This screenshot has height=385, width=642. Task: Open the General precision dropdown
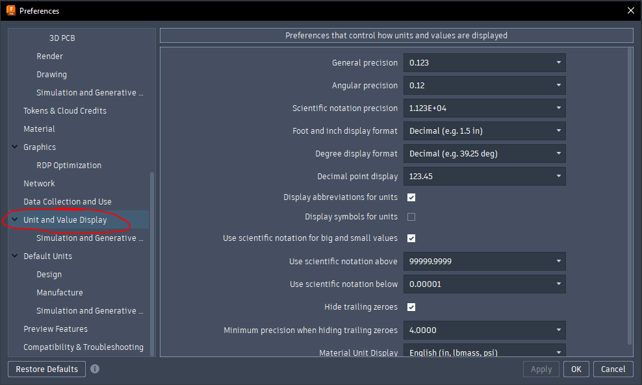click(x=484, y=62)
